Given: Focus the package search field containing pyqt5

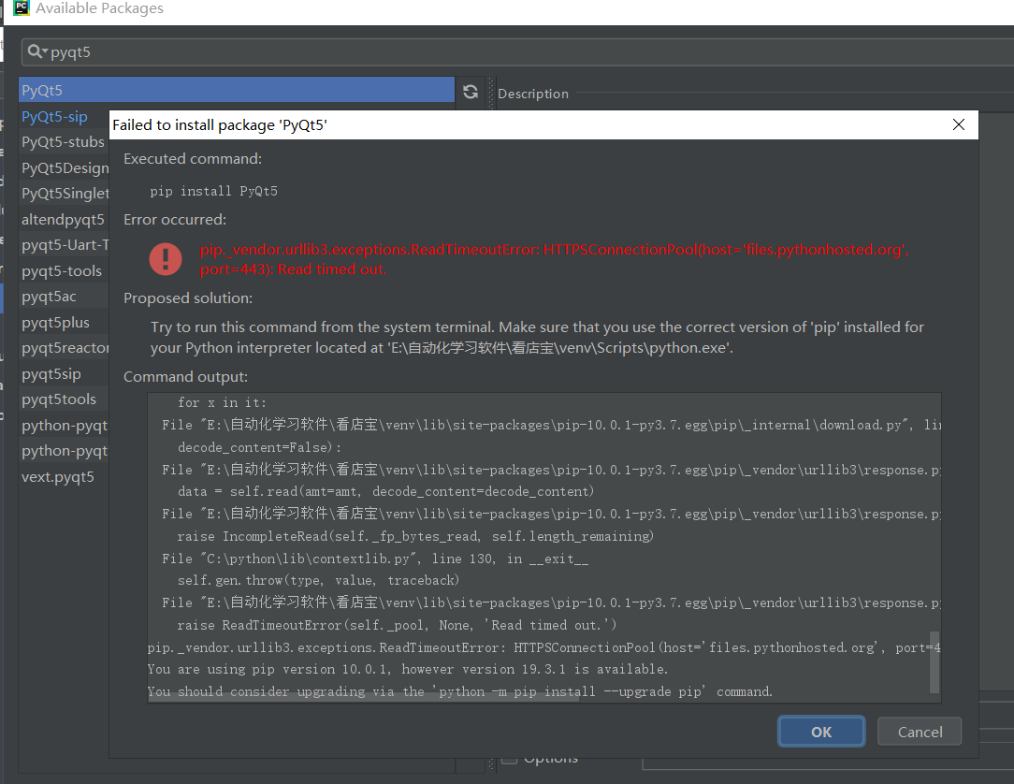Looking at the screenshot, I should [x=517, y=52].
